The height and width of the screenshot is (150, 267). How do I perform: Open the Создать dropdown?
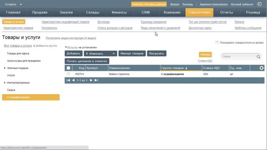click(13, 4)
